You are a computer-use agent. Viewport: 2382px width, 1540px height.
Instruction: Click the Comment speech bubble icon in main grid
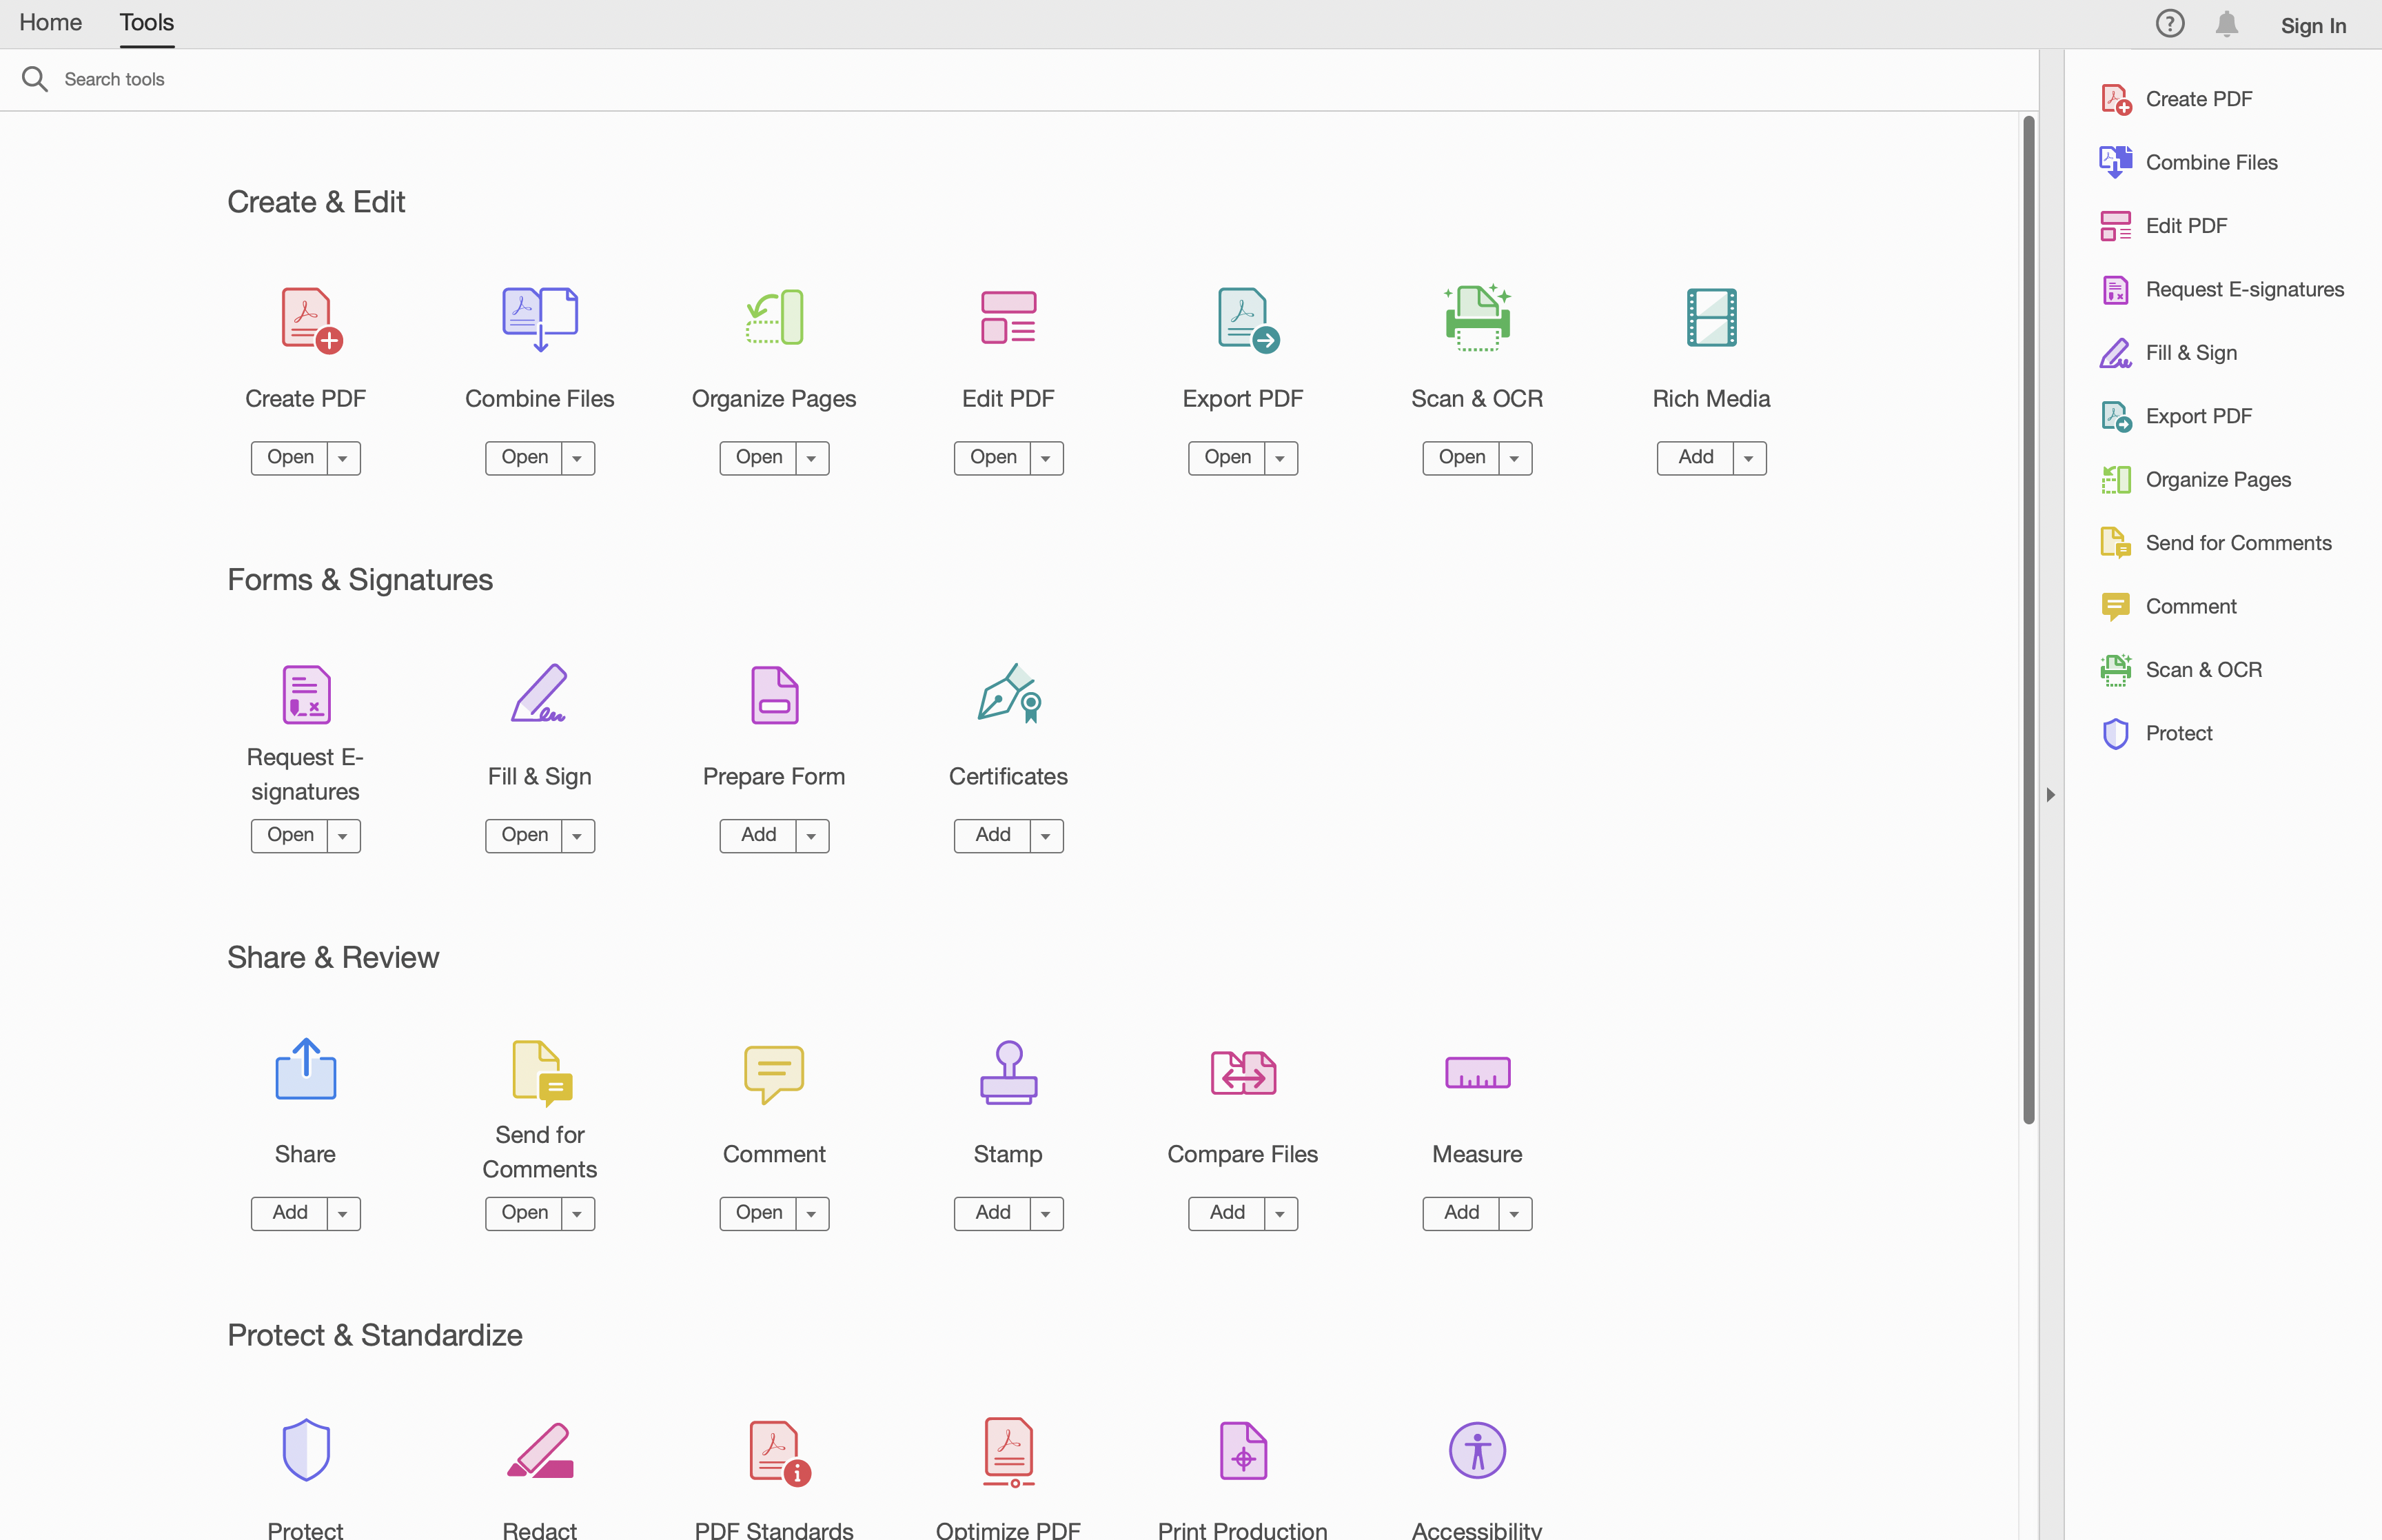click(x=775, y=1074)
